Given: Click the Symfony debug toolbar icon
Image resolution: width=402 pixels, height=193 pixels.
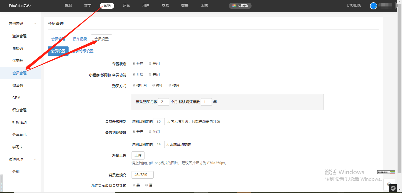Looking at the screenshot, I should [x=393, y=188].
